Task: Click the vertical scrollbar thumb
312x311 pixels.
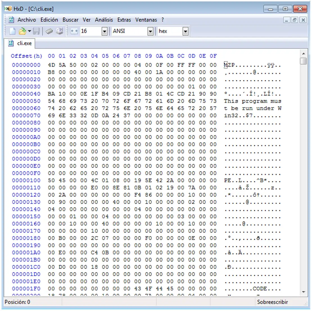Action: tap(304, 61)
